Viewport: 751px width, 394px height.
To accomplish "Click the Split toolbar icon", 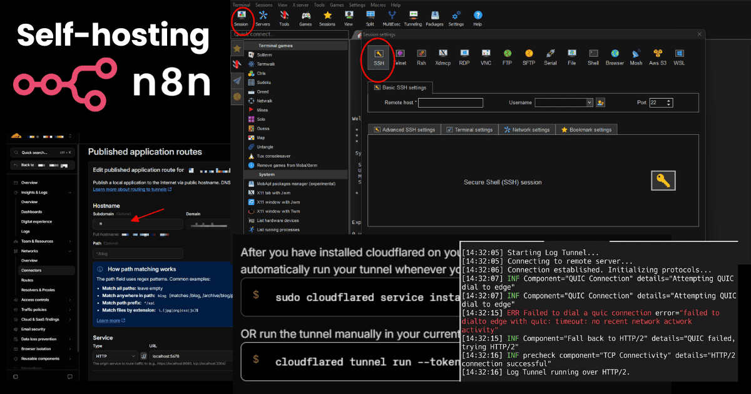I will point(370,18).
